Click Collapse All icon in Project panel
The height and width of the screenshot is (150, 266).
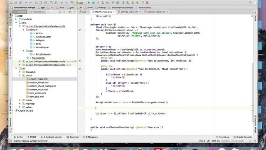click(64, 12)
